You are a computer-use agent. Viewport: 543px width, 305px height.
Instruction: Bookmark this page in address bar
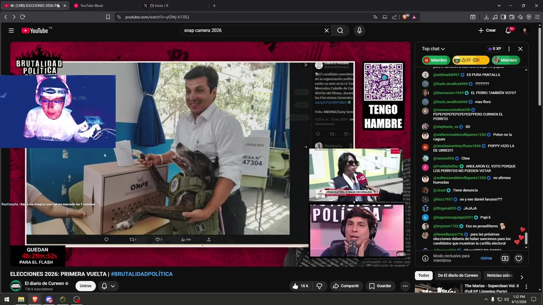(108, 17)
